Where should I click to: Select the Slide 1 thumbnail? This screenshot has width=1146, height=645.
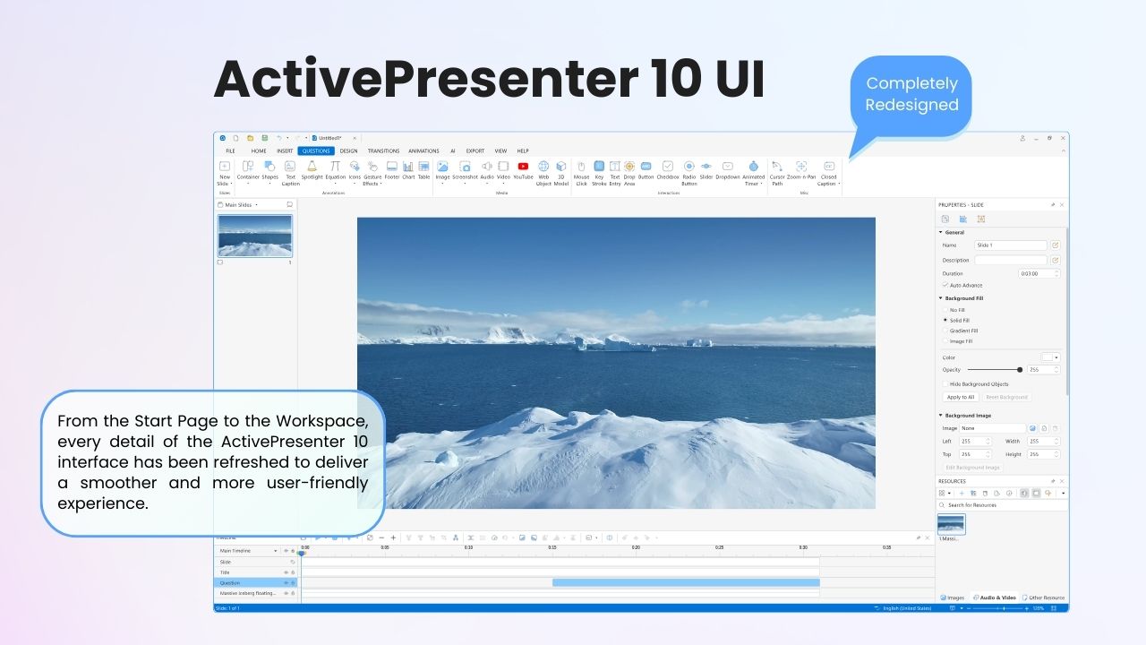(x=254, y=236)
